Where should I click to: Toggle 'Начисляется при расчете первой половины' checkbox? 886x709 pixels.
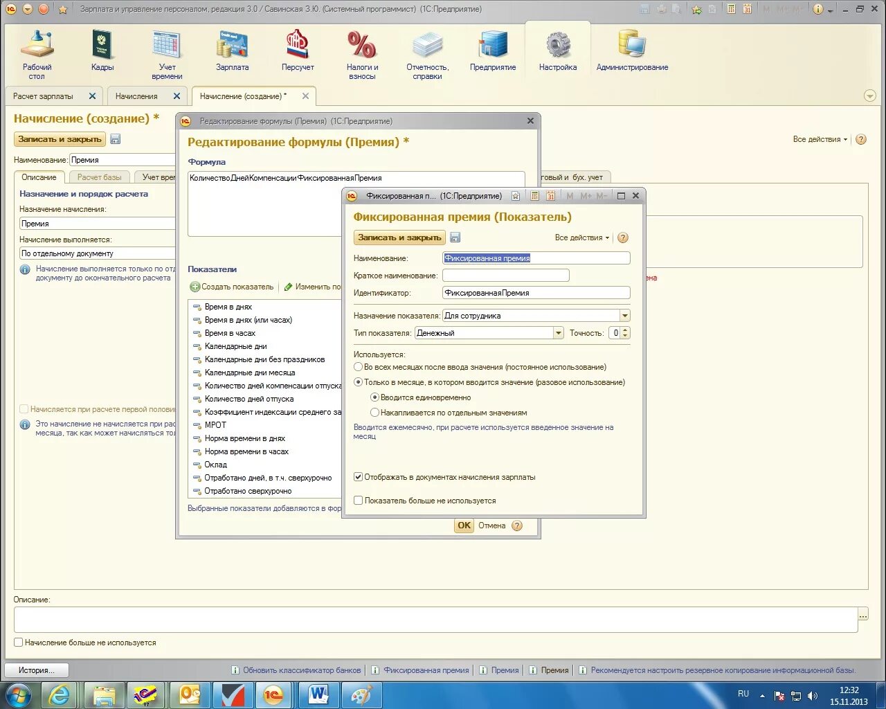coord(24,409)
